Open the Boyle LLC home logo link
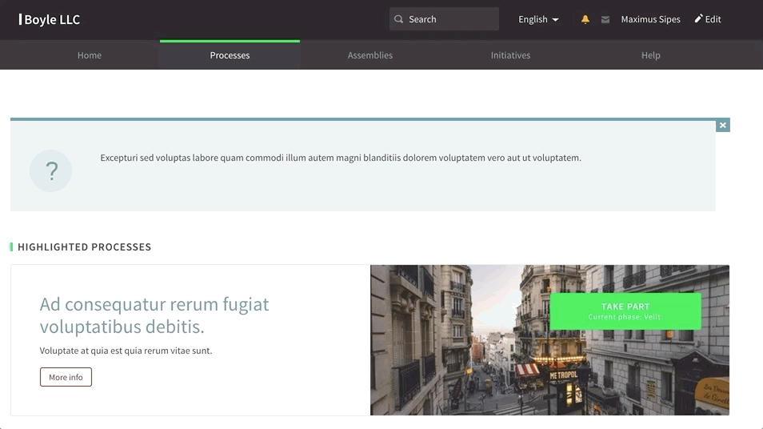The height and width of the screenshot is (429, 763). point(50,19)
